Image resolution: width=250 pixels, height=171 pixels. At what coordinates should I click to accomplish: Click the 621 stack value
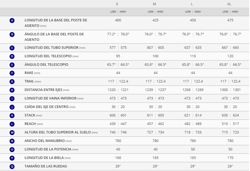pos(187,115)
